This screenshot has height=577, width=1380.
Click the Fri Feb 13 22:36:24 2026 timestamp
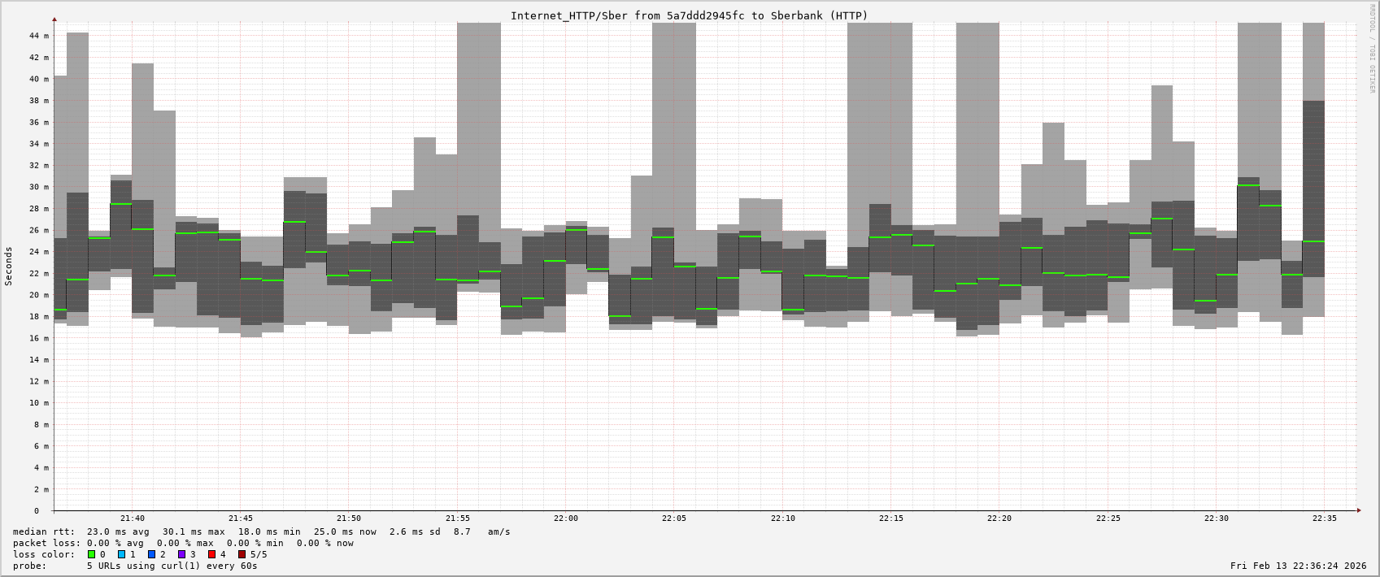click(1298, 566)
